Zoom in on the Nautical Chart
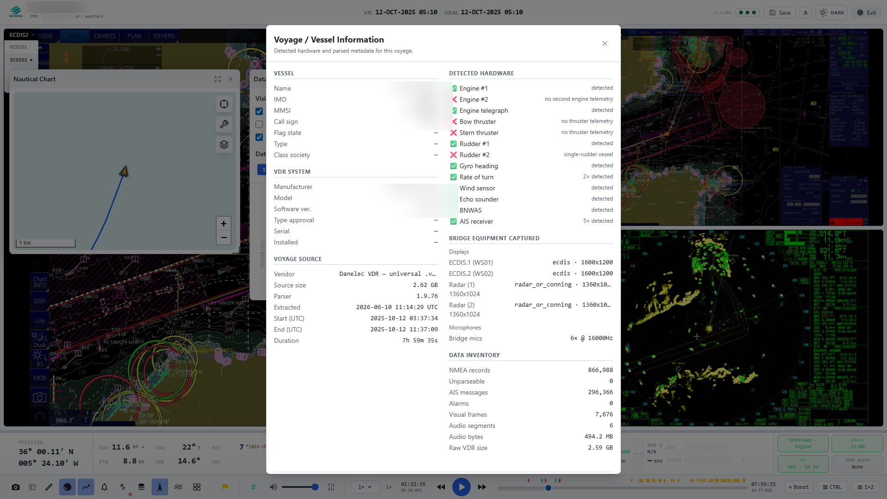This screenshot has height=499, width=887. coord(224,224)
